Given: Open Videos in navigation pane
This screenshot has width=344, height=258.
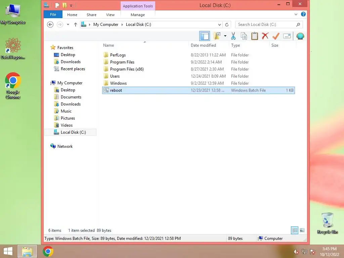Looking at the screenshot, I should pos(67,125).
